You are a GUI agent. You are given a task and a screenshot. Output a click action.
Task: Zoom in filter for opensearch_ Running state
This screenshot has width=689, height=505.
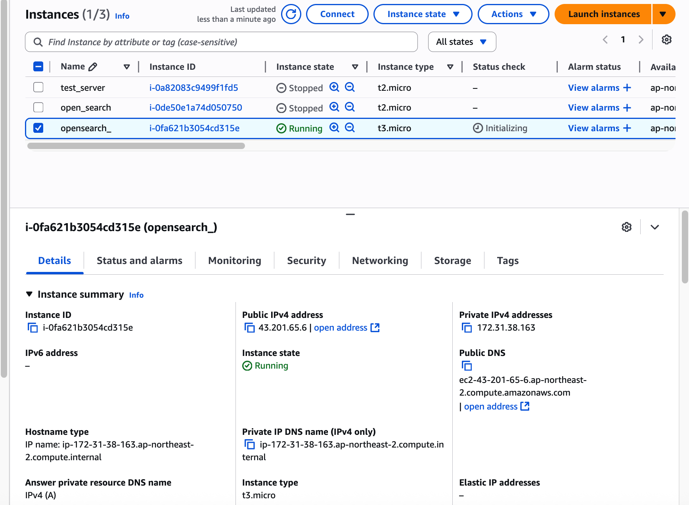[334, 128]
